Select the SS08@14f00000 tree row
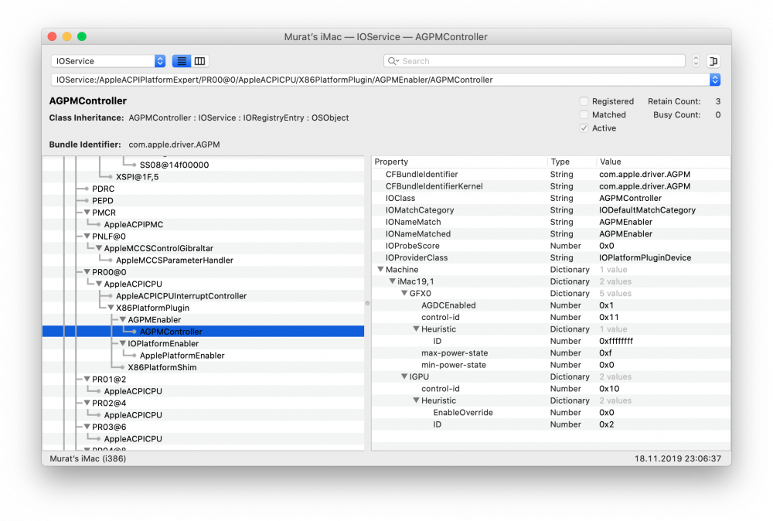Viewport: 773px width, 521px height. click(x=203, y=165)
